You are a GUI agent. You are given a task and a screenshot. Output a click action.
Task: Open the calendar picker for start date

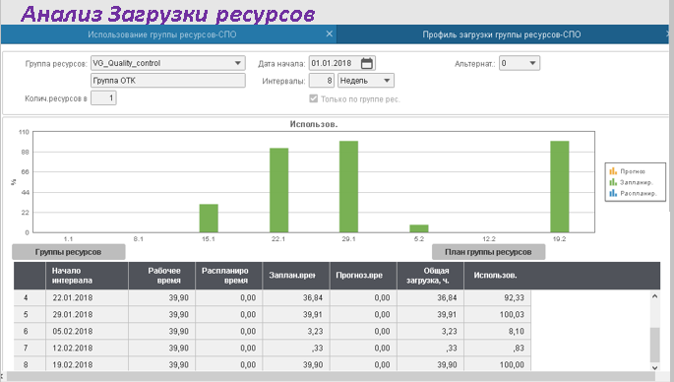(367, 63)
